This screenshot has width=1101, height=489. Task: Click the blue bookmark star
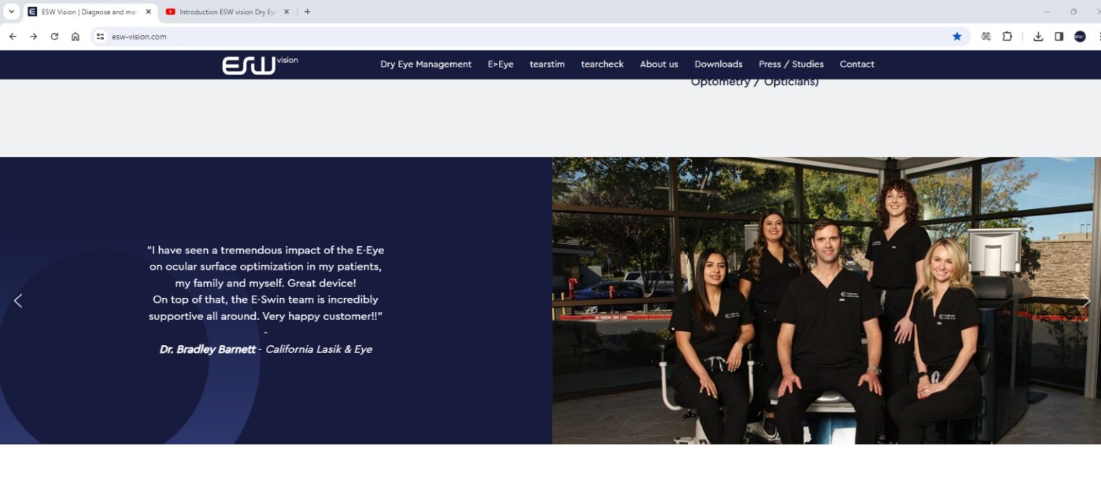coord(957,37)
